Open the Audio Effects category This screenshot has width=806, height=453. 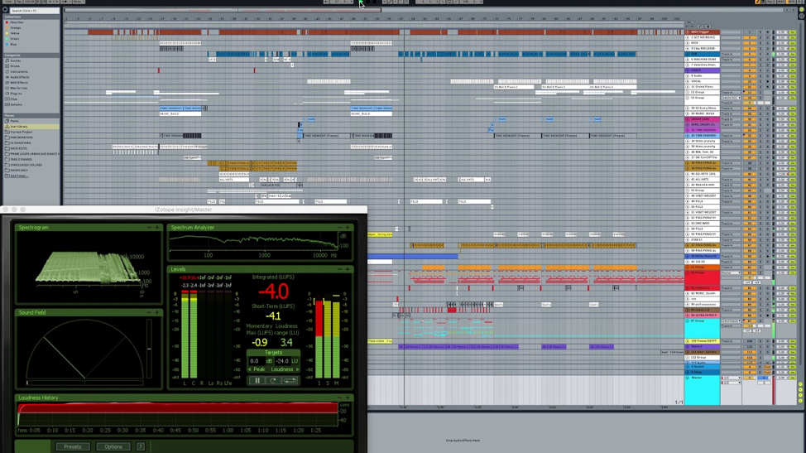point(20,77)
